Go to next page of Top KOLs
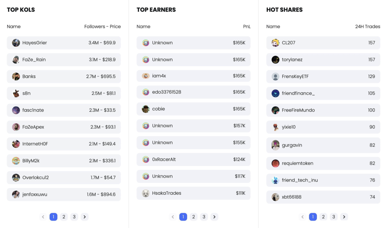 (84, 217)
